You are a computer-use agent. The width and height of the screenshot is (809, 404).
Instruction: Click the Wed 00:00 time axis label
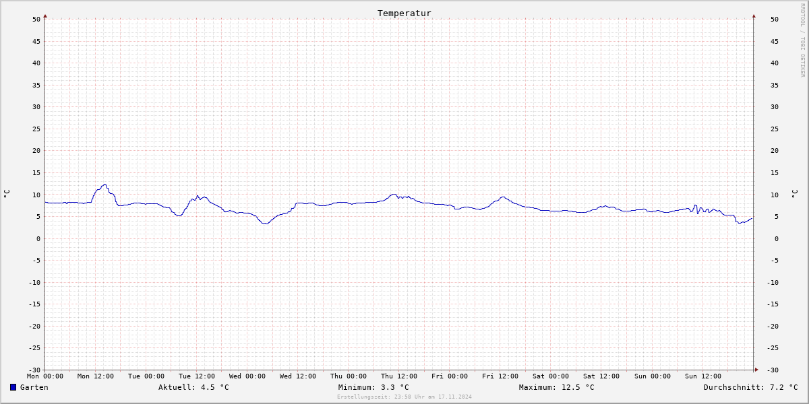coord(247,376)
